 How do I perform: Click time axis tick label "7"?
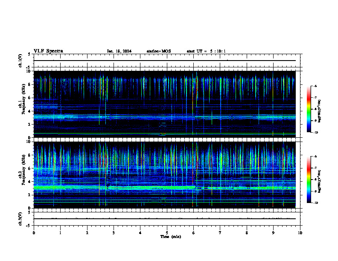220,233
